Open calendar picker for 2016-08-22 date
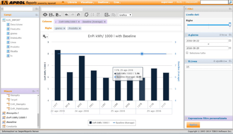Image resolution: width=233 pixels, height=134 pixels. coord(230,40)
